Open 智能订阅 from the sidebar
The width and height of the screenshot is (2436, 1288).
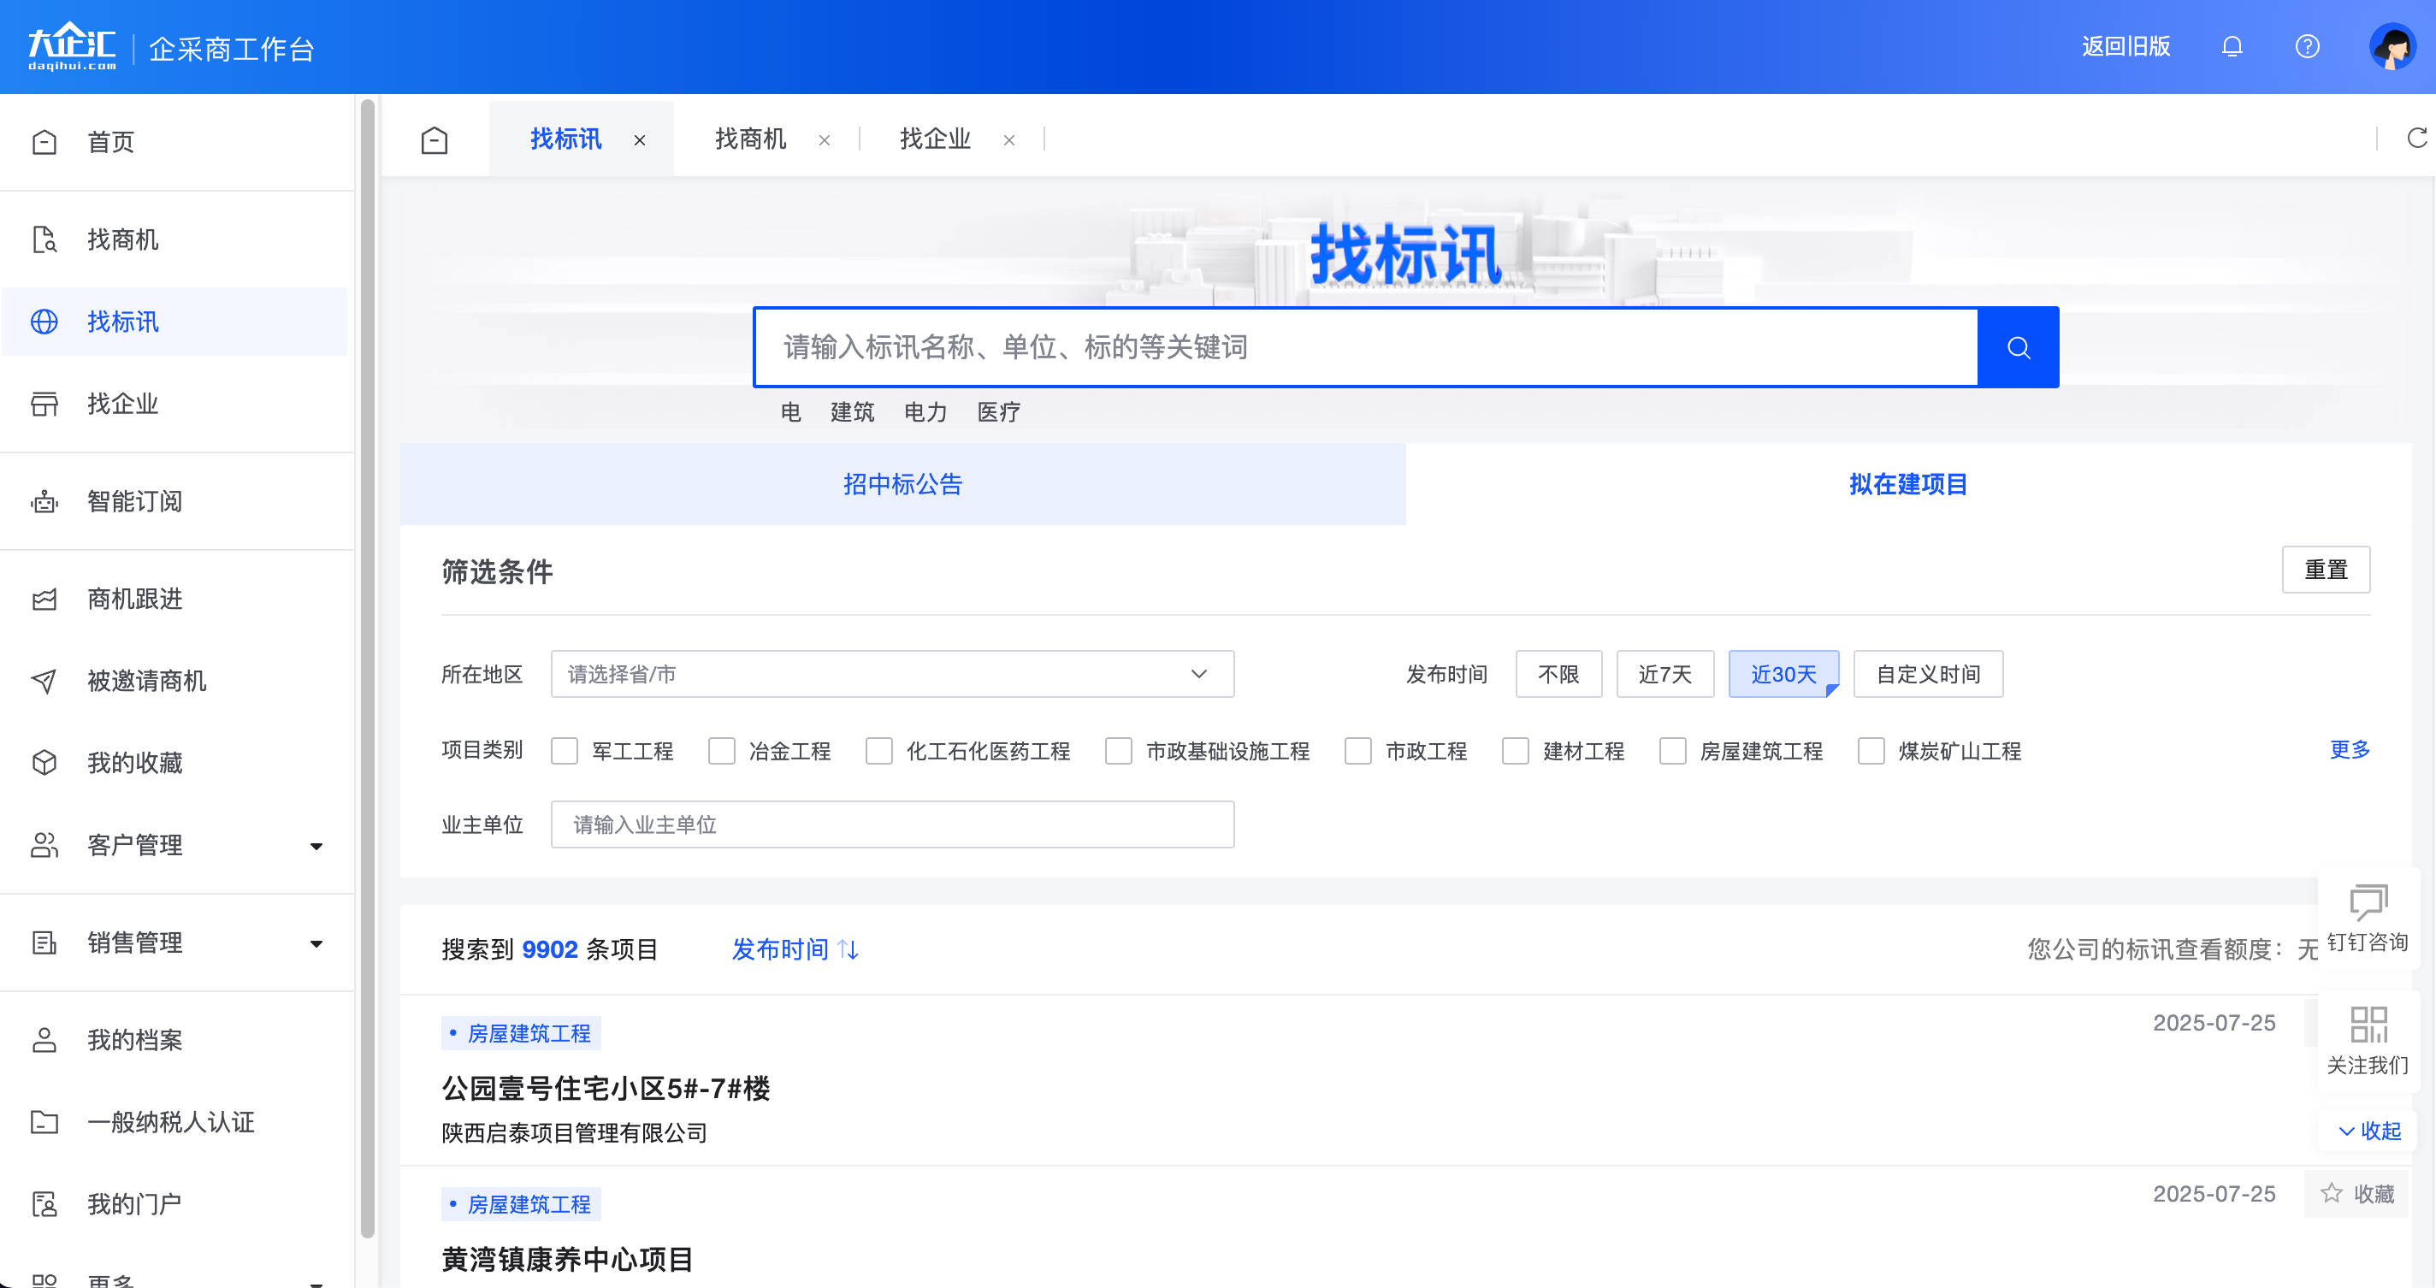pyautogui.click(x=134, y=501)
